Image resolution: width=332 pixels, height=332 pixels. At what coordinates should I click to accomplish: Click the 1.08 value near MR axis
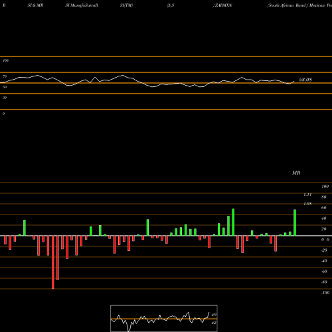tap(307, 204)
